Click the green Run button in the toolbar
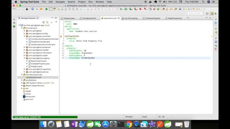Screen dimensions: 230x129 click(126, 9)
